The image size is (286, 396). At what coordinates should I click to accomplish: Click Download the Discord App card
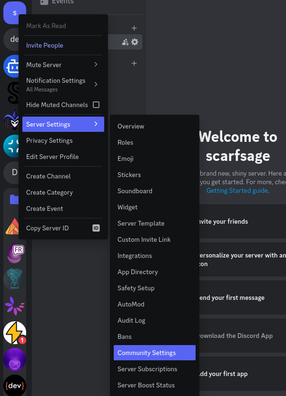tap(243, 336)
